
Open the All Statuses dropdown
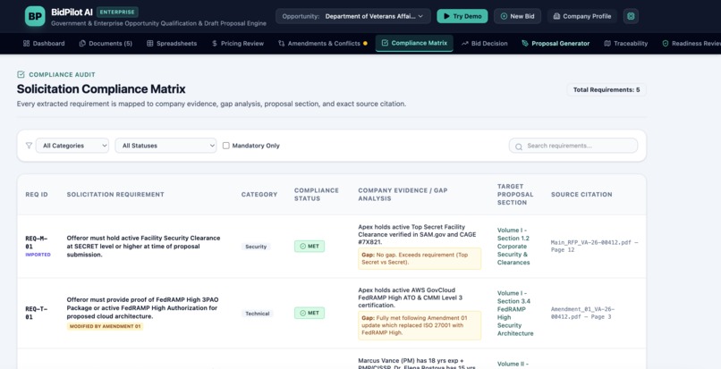coord(165,146)
